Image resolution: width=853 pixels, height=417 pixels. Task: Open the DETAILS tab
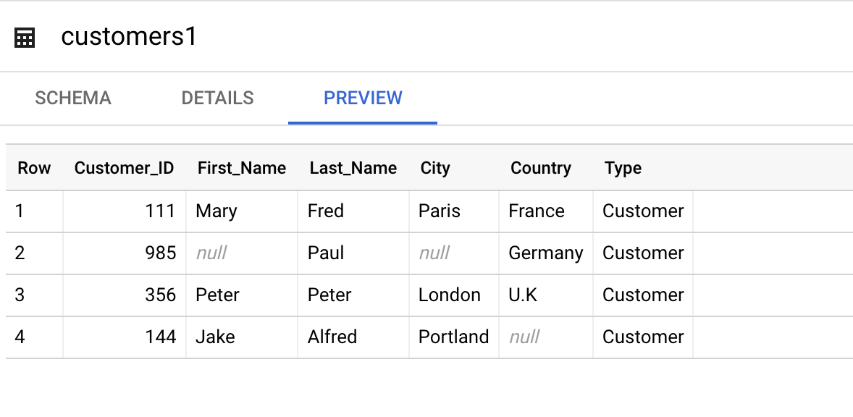pyautogui.click(x=217, y=98)
